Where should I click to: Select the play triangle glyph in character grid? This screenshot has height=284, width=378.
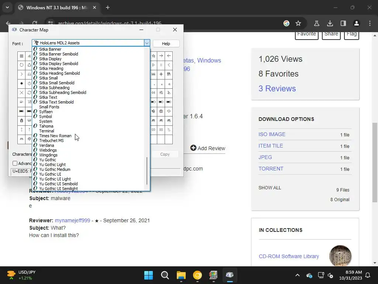[x=153, y=65]
